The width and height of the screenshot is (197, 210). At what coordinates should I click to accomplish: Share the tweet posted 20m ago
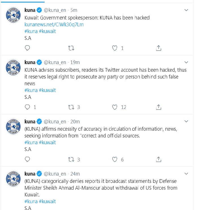159,159
